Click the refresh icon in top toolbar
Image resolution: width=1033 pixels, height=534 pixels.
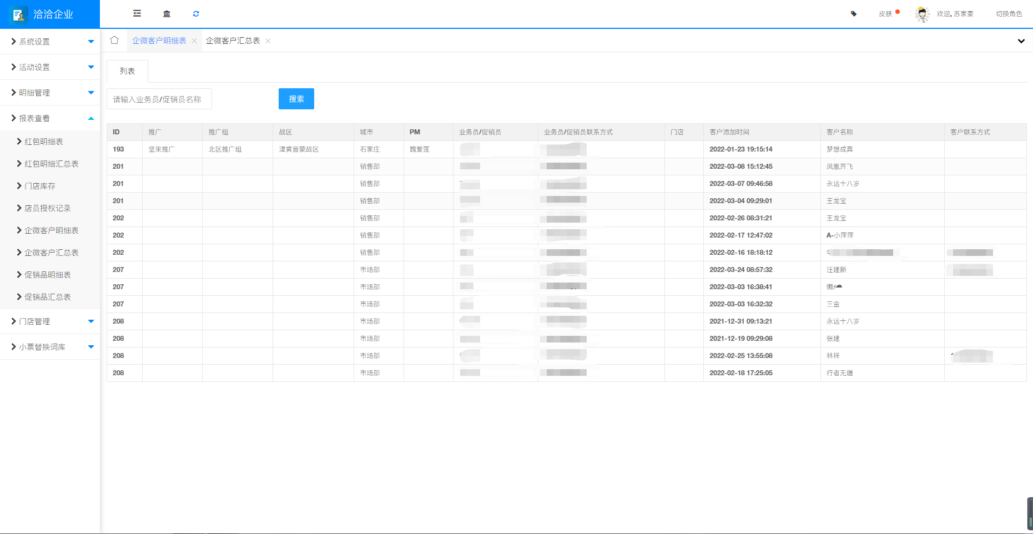[196, 13]
